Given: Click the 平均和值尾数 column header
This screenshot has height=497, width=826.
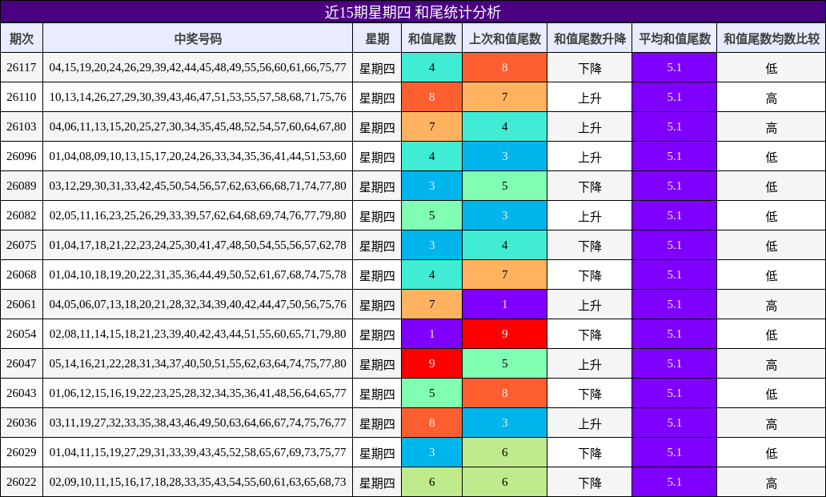Looking at the screenshot, I should pos(674,38).
